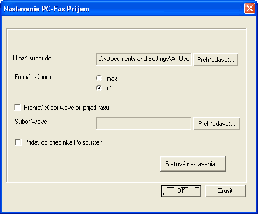The height and width of the screenshot is (214, 258).
Task: Open Prehľadávať beside the save folder path
Action: point(215,60)
